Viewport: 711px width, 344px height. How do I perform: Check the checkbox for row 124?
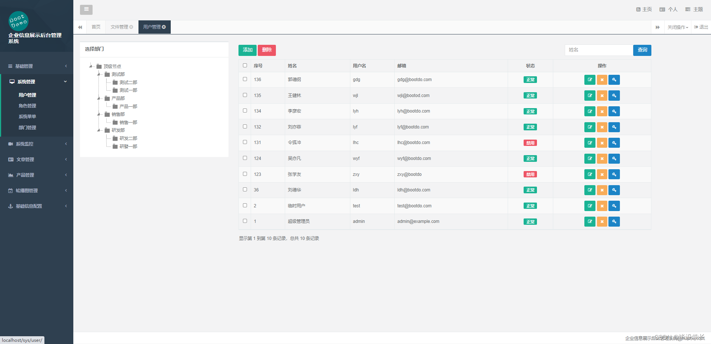click(245, 158)
